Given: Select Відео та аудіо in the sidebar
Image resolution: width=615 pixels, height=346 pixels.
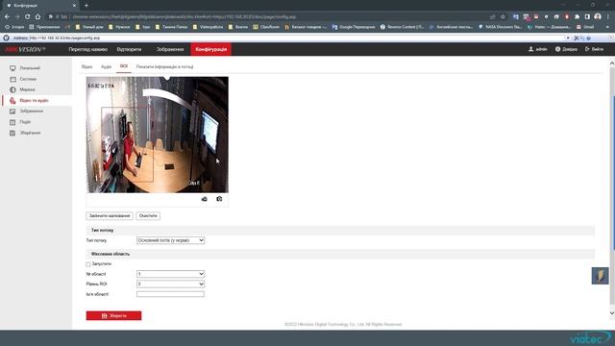Looking at the screenshot, I should 34,100.
